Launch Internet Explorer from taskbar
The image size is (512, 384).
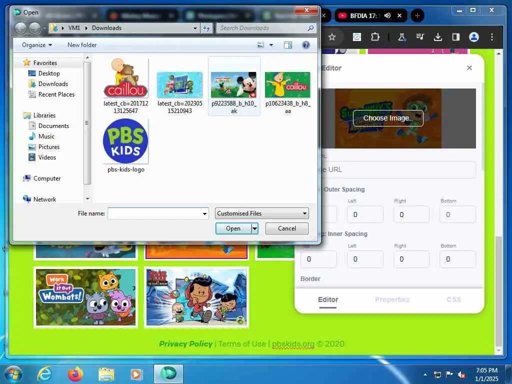[x=44, y=374]
